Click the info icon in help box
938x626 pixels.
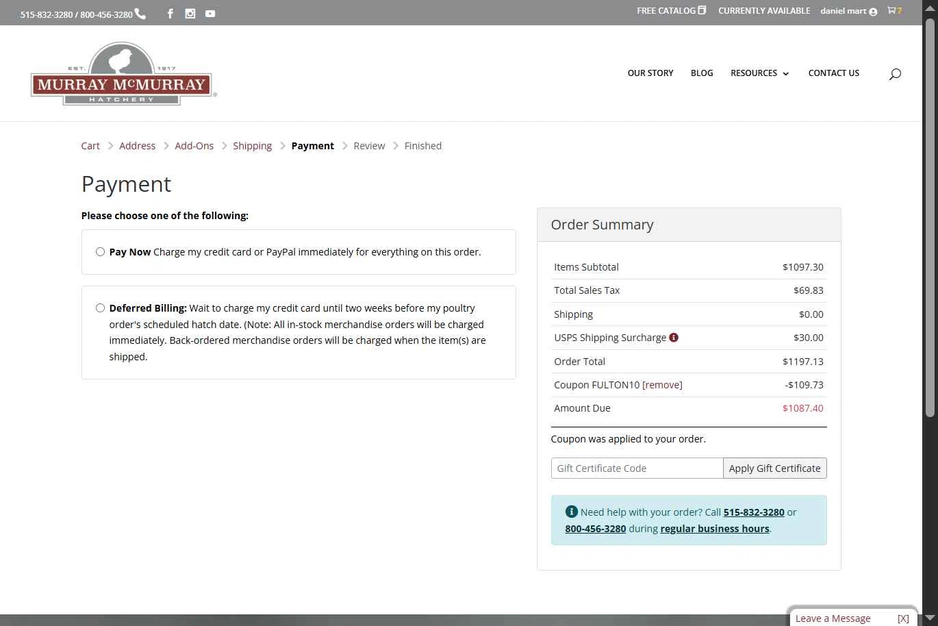point(571,512)
